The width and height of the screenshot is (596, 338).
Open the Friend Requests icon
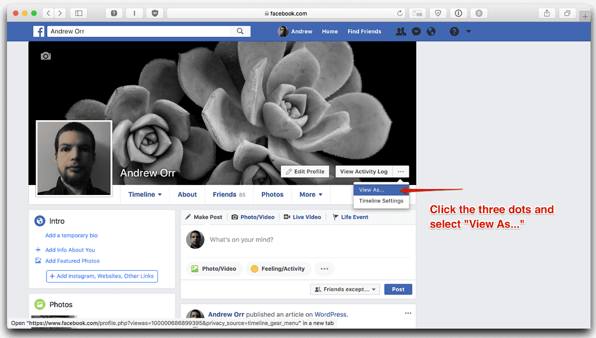tap(401, 32)
